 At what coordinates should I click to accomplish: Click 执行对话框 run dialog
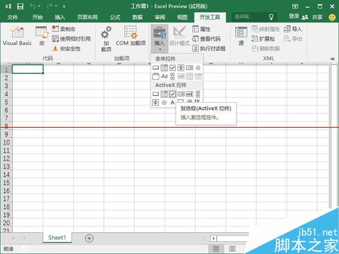click(x=209, y=48)
